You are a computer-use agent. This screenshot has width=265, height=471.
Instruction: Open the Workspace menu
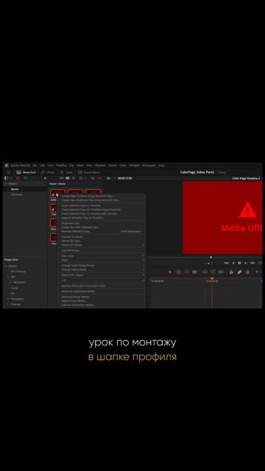pyautogui.click(x=149, y=166)
